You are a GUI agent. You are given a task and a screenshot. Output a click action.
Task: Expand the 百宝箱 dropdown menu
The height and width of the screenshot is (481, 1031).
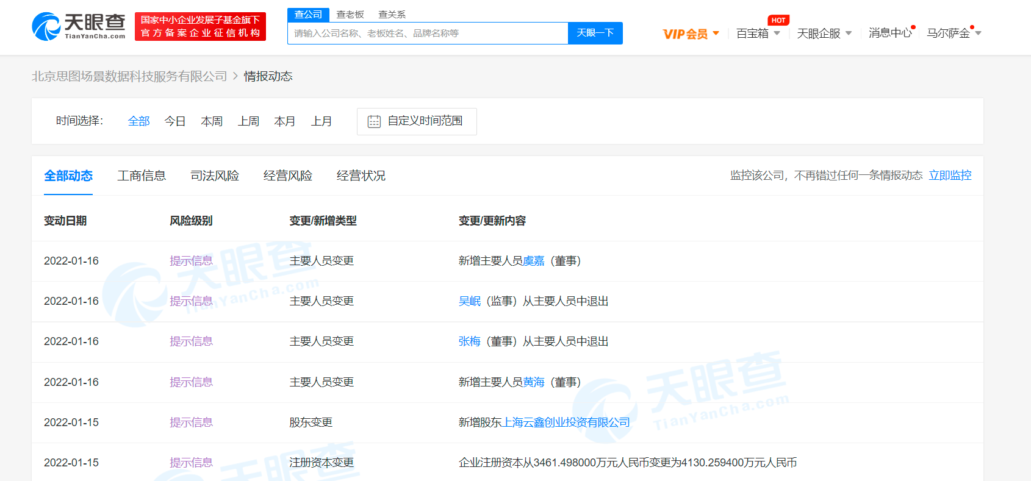758,34
